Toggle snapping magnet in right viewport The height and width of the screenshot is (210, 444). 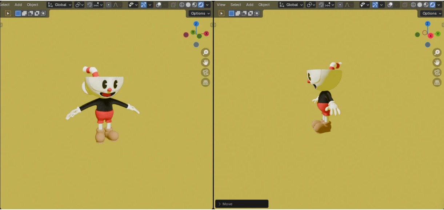click(x=321, y=5)
